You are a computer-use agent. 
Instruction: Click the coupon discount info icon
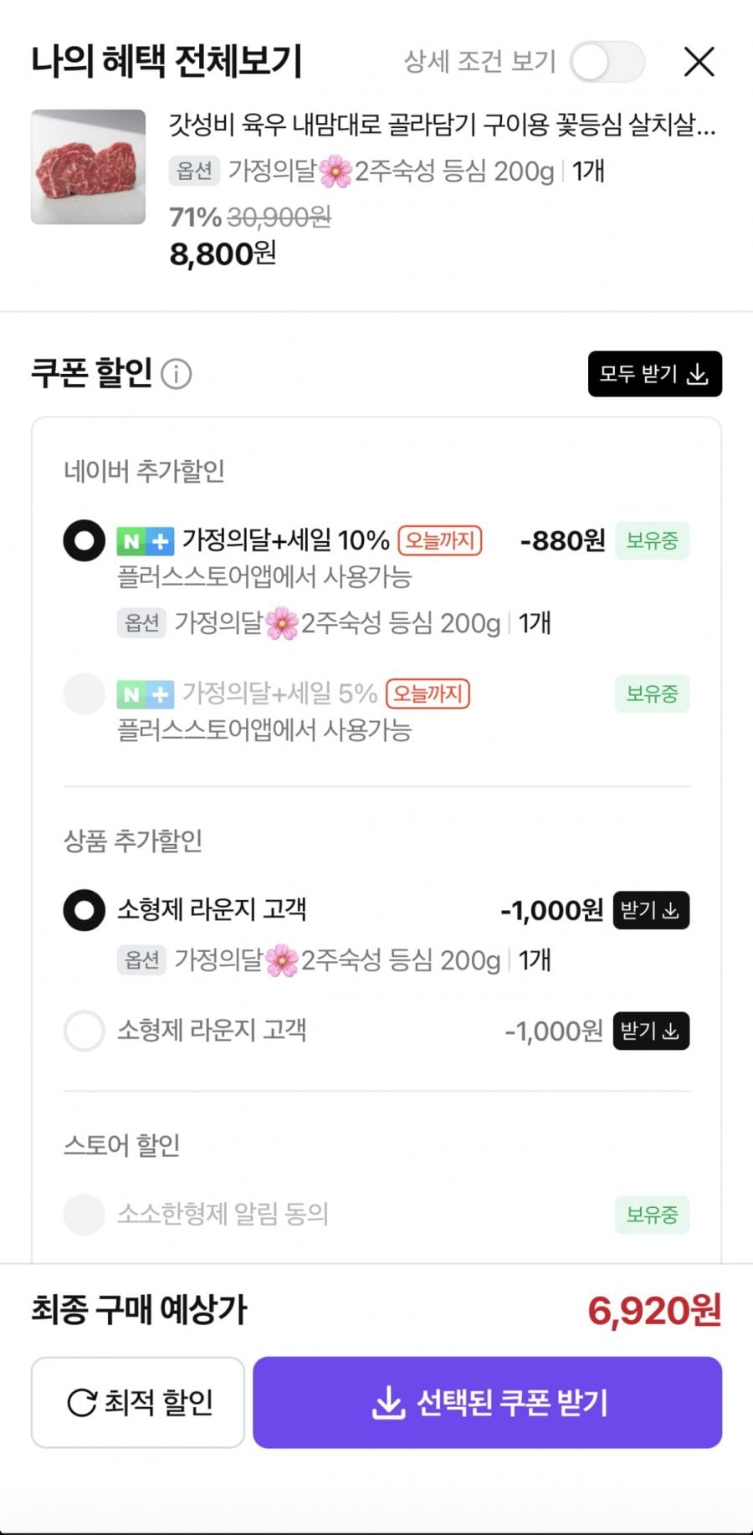[176, 374]
